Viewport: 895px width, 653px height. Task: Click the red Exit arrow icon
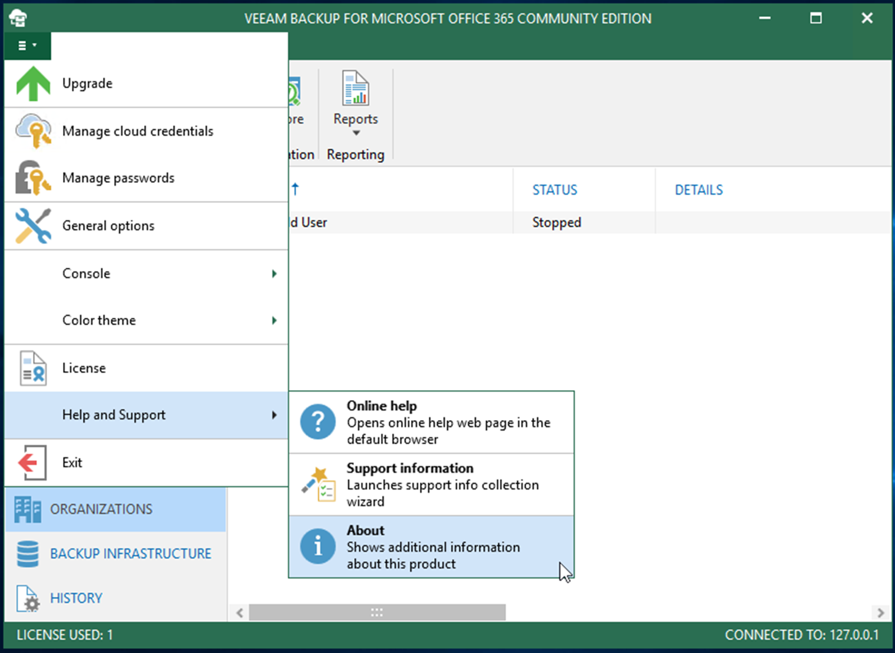tap(32, 462)
